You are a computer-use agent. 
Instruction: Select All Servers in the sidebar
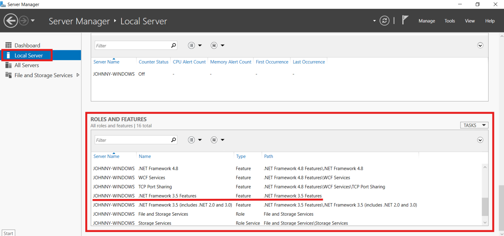(x=27, y=65)
